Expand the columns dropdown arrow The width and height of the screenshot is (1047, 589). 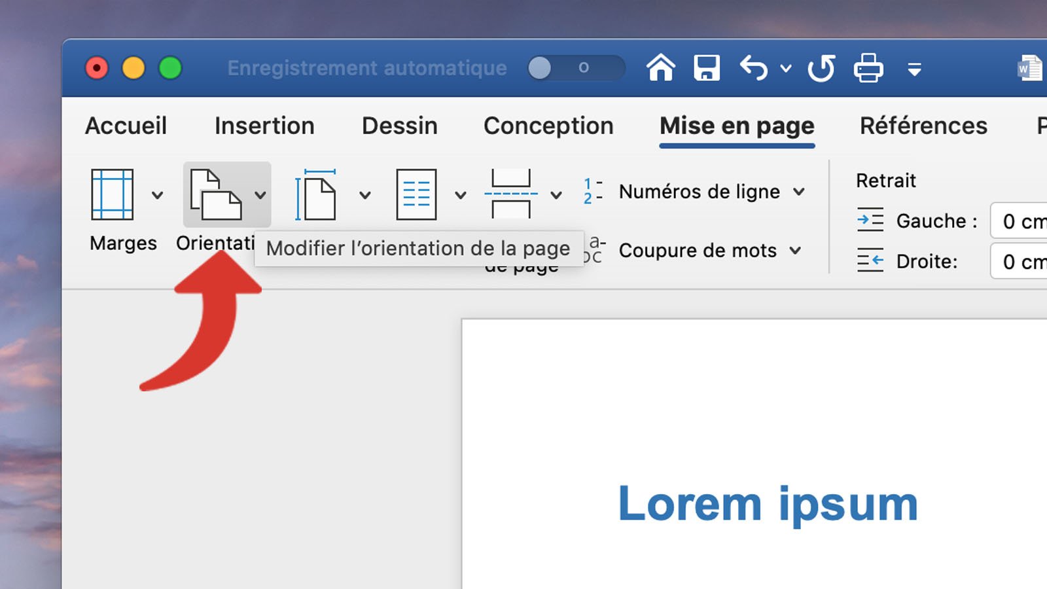click(x=461, y=195)
